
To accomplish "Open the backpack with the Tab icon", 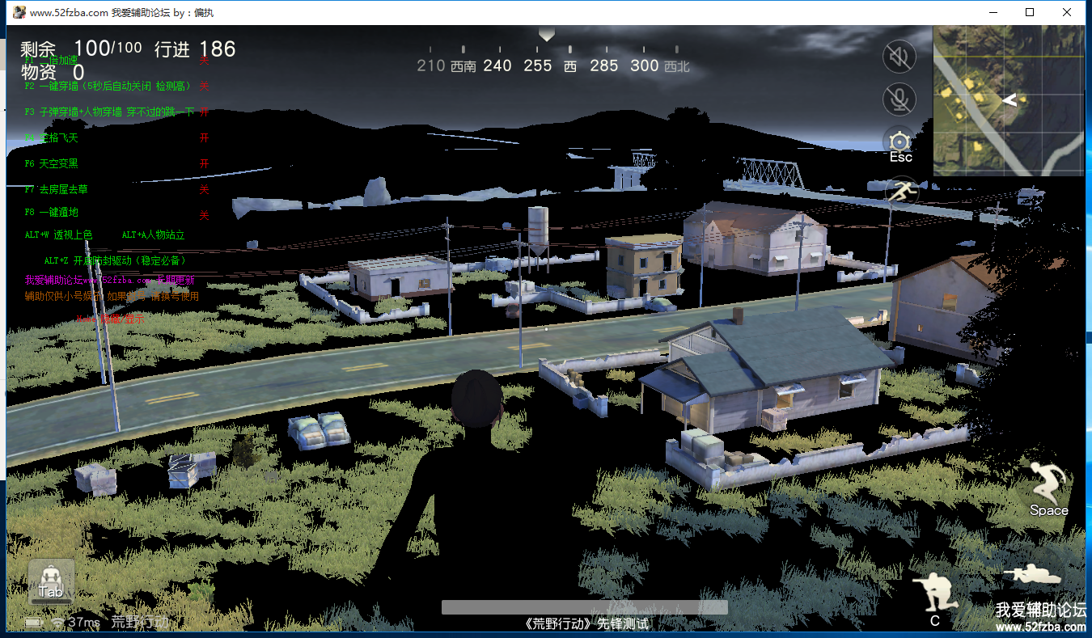I will click(51, 581).
